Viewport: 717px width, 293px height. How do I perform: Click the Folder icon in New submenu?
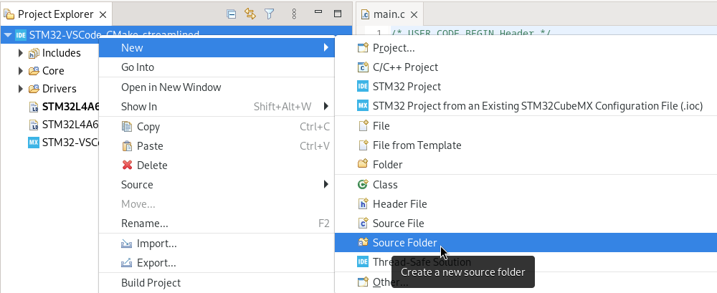click(363, 164)
